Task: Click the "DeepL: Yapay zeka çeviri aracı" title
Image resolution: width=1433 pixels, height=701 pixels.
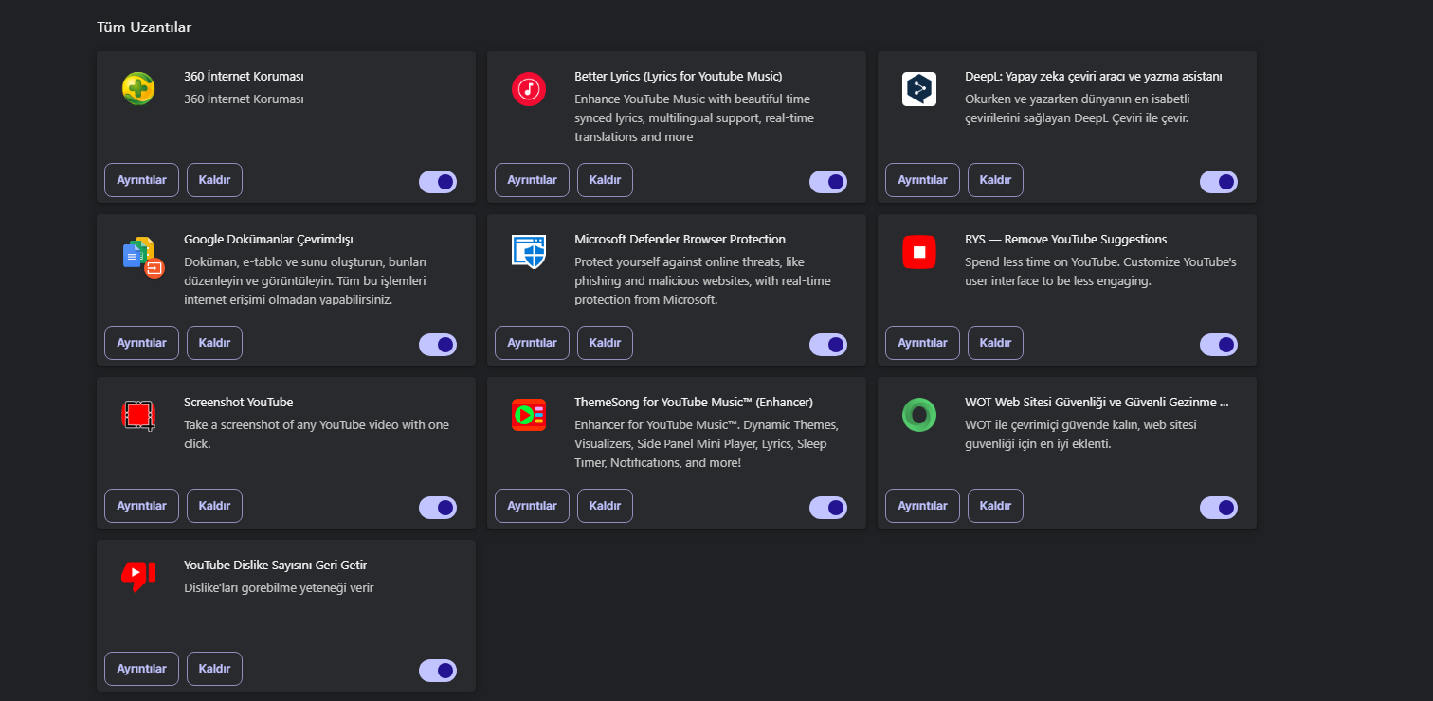Action: pyautogui.click(x=1094, y=76)
